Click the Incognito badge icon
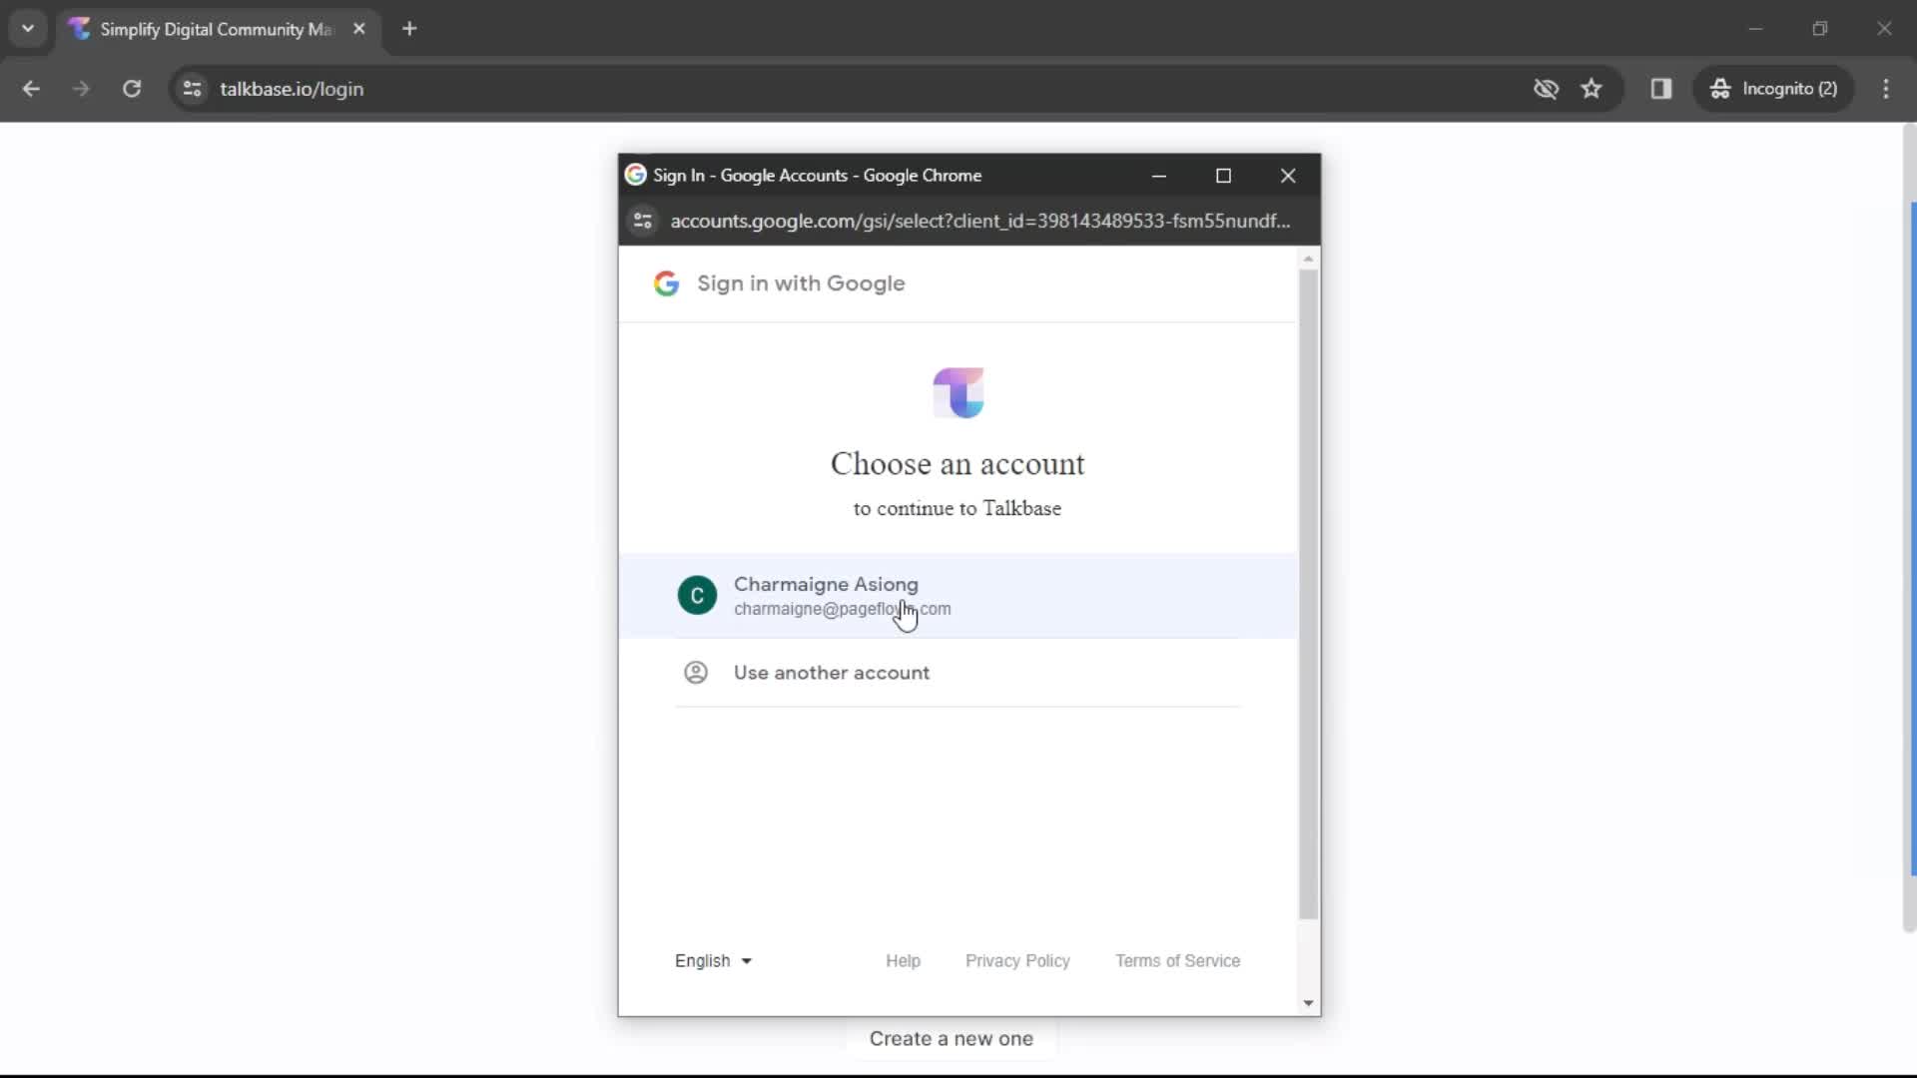Viewport: 1917px width, 1078px height. pos(1720,89)
